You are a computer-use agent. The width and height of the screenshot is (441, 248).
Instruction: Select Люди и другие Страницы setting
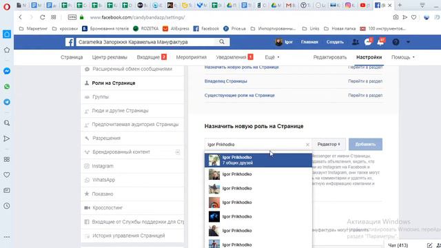tap(132, 110)
